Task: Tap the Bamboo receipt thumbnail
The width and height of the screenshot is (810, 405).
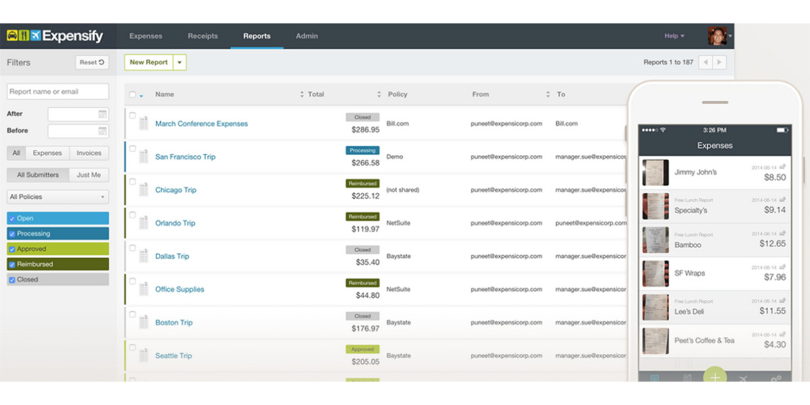Action: pyautogui.click(x=655, y=240)
